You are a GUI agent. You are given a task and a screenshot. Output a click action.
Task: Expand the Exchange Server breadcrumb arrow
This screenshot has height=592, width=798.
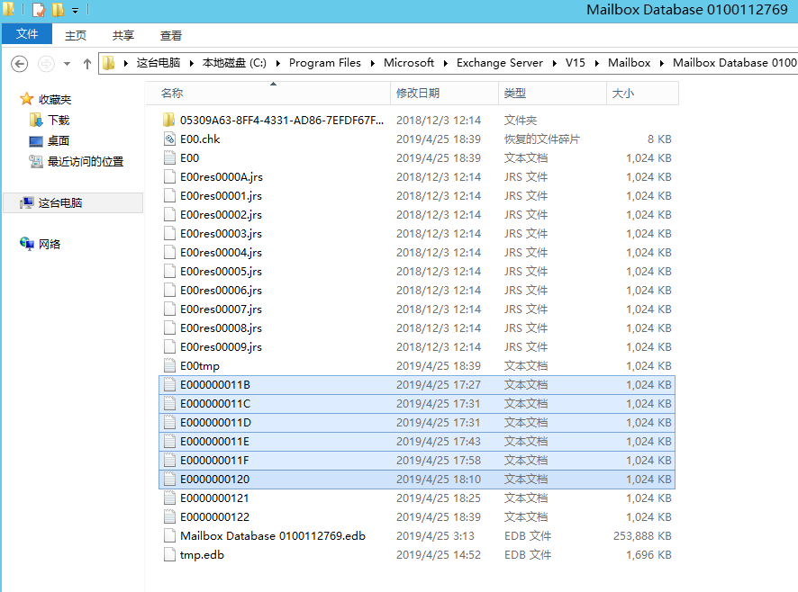point(554,63)
